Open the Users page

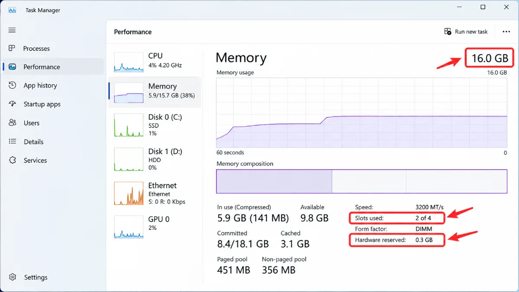pyautogui.click(x=53, y=123)
